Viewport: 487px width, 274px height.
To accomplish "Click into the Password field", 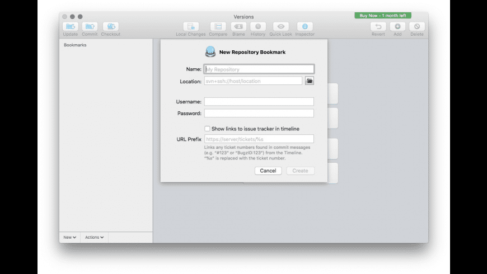I will 259,114.
